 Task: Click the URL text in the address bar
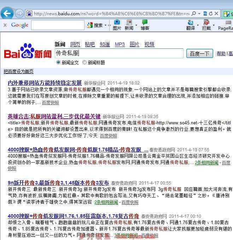click(x=112, y=14)
